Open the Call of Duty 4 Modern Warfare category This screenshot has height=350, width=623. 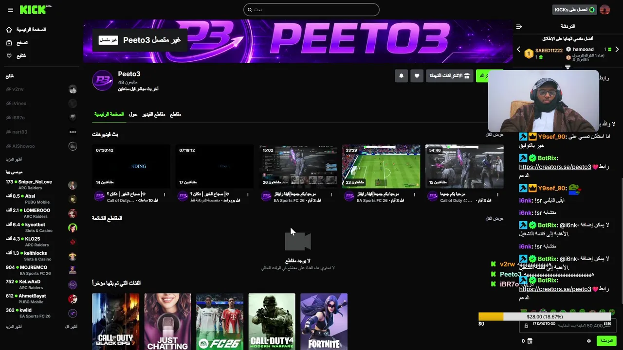pos(272,321)
